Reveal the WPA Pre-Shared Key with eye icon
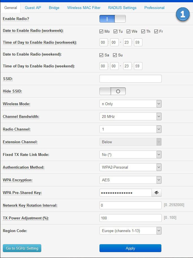 (x=157, y=193)
